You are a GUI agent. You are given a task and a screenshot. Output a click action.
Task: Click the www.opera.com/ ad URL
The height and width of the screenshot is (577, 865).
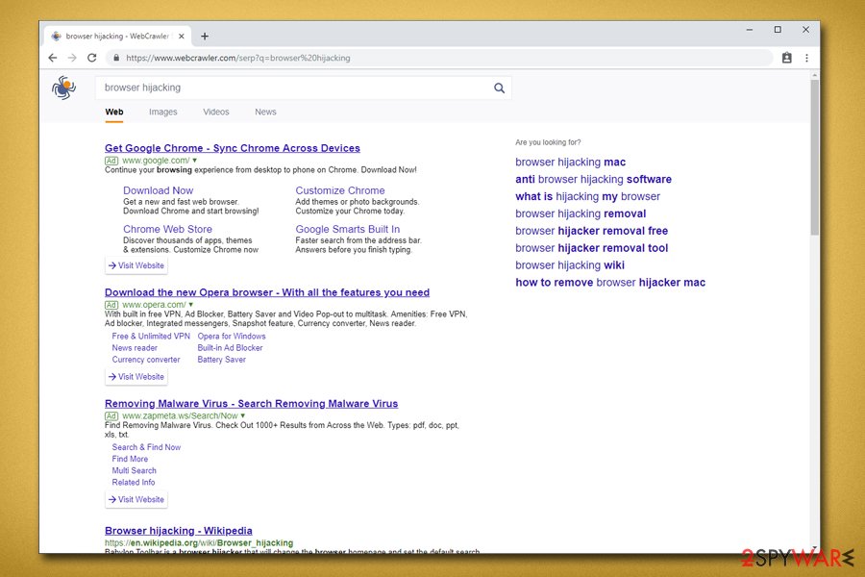[x=154, y=305]
